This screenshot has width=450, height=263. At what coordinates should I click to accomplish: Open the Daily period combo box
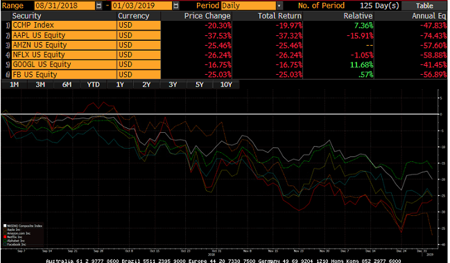248,6
